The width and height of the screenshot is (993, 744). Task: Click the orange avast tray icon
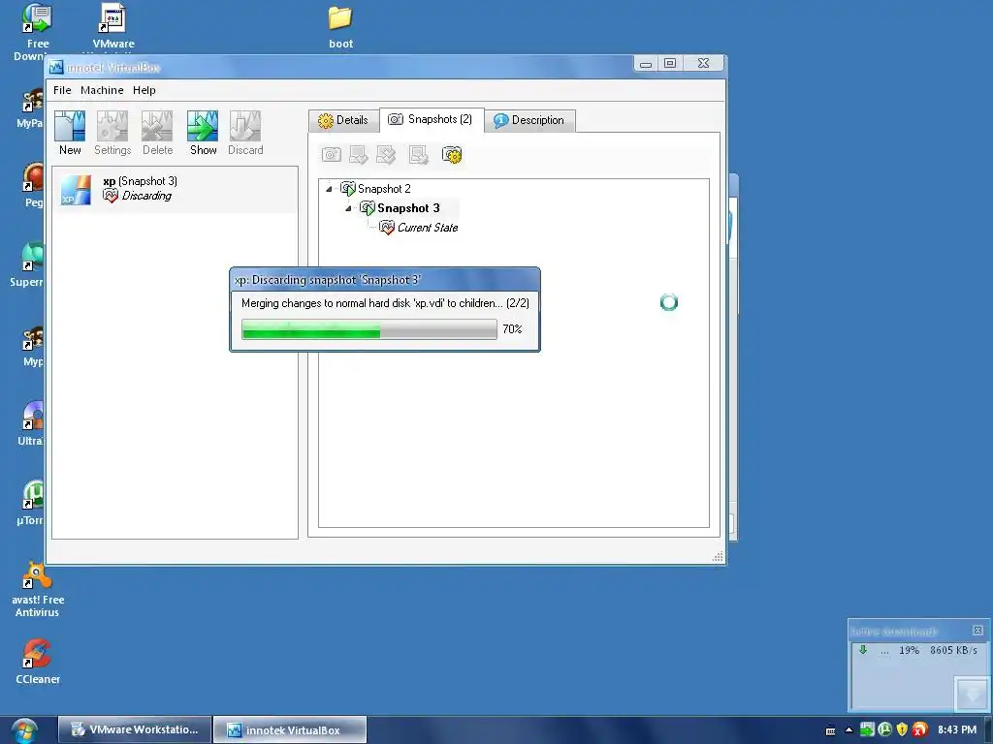click(x=920, y=729)
